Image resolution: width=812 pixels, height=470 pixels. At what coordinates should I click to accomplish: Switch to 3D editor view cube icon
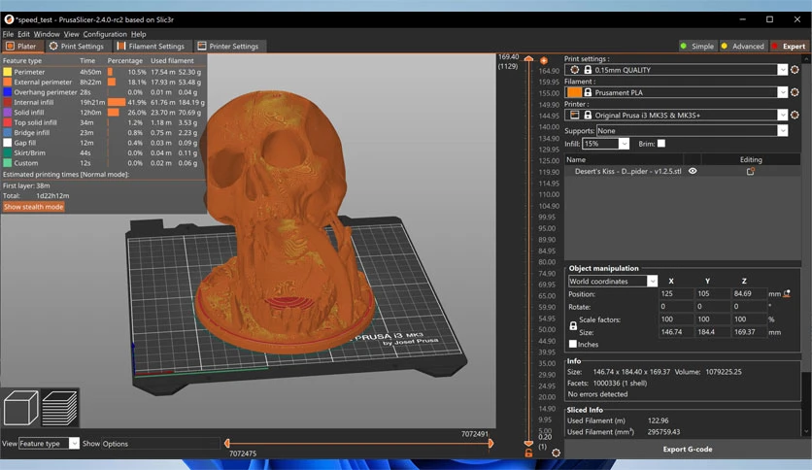(x=20, y=408)
